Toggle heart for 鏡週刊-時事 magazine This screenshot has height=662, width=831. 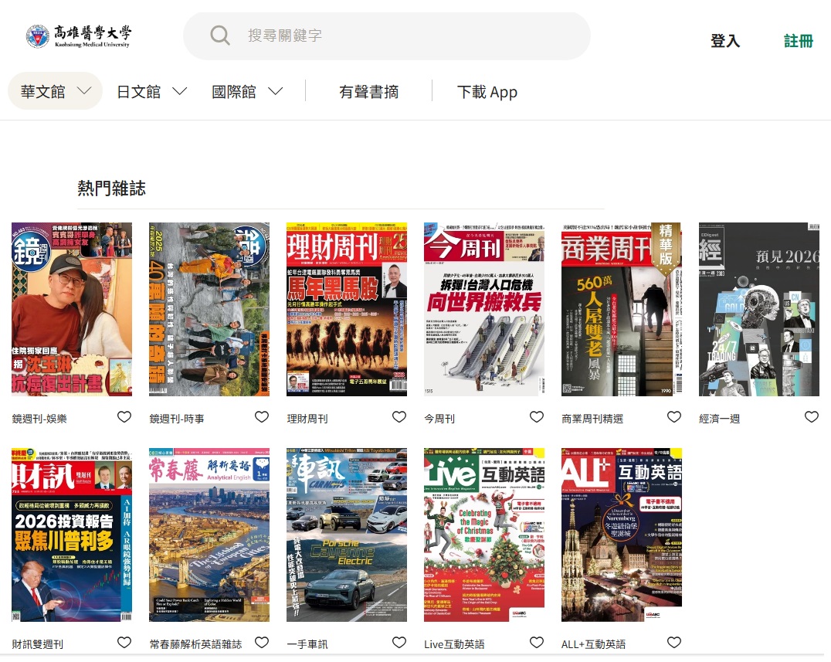262,417
